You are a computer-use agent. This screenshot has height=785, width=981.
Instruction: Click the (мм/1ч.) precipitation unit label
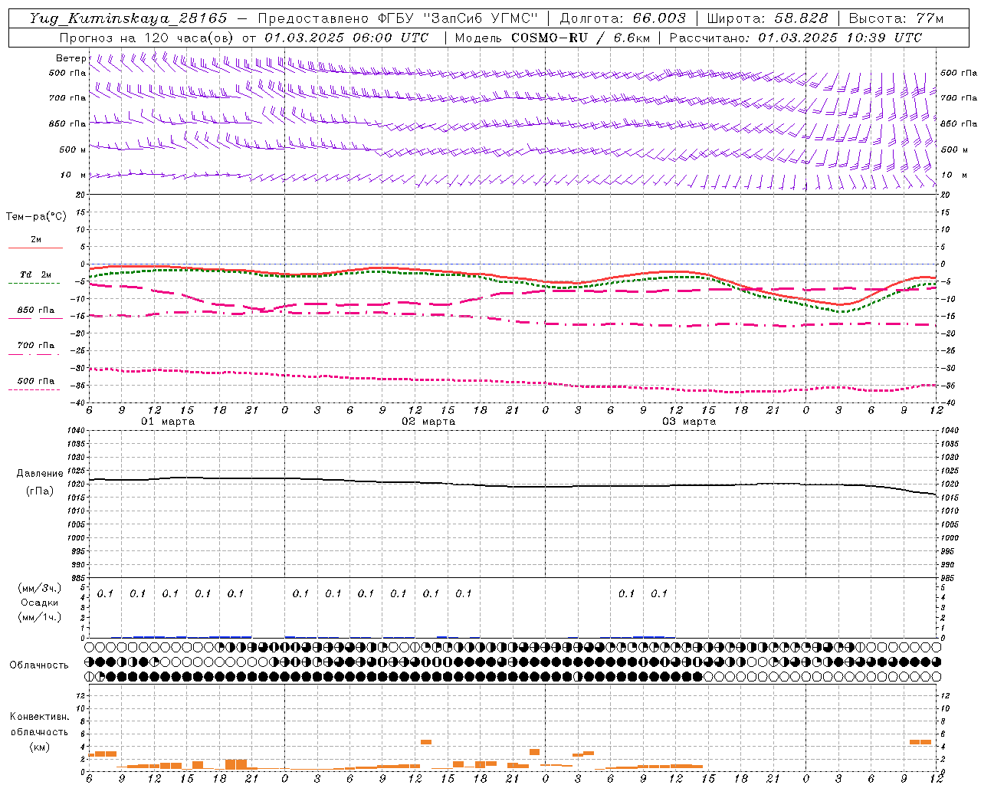point(39,616)
